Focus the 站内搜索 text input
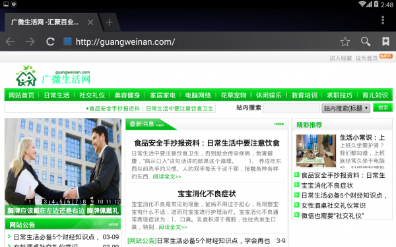Image resolution: width=396 pixels, height=247 pixels. tap(292, 109)
